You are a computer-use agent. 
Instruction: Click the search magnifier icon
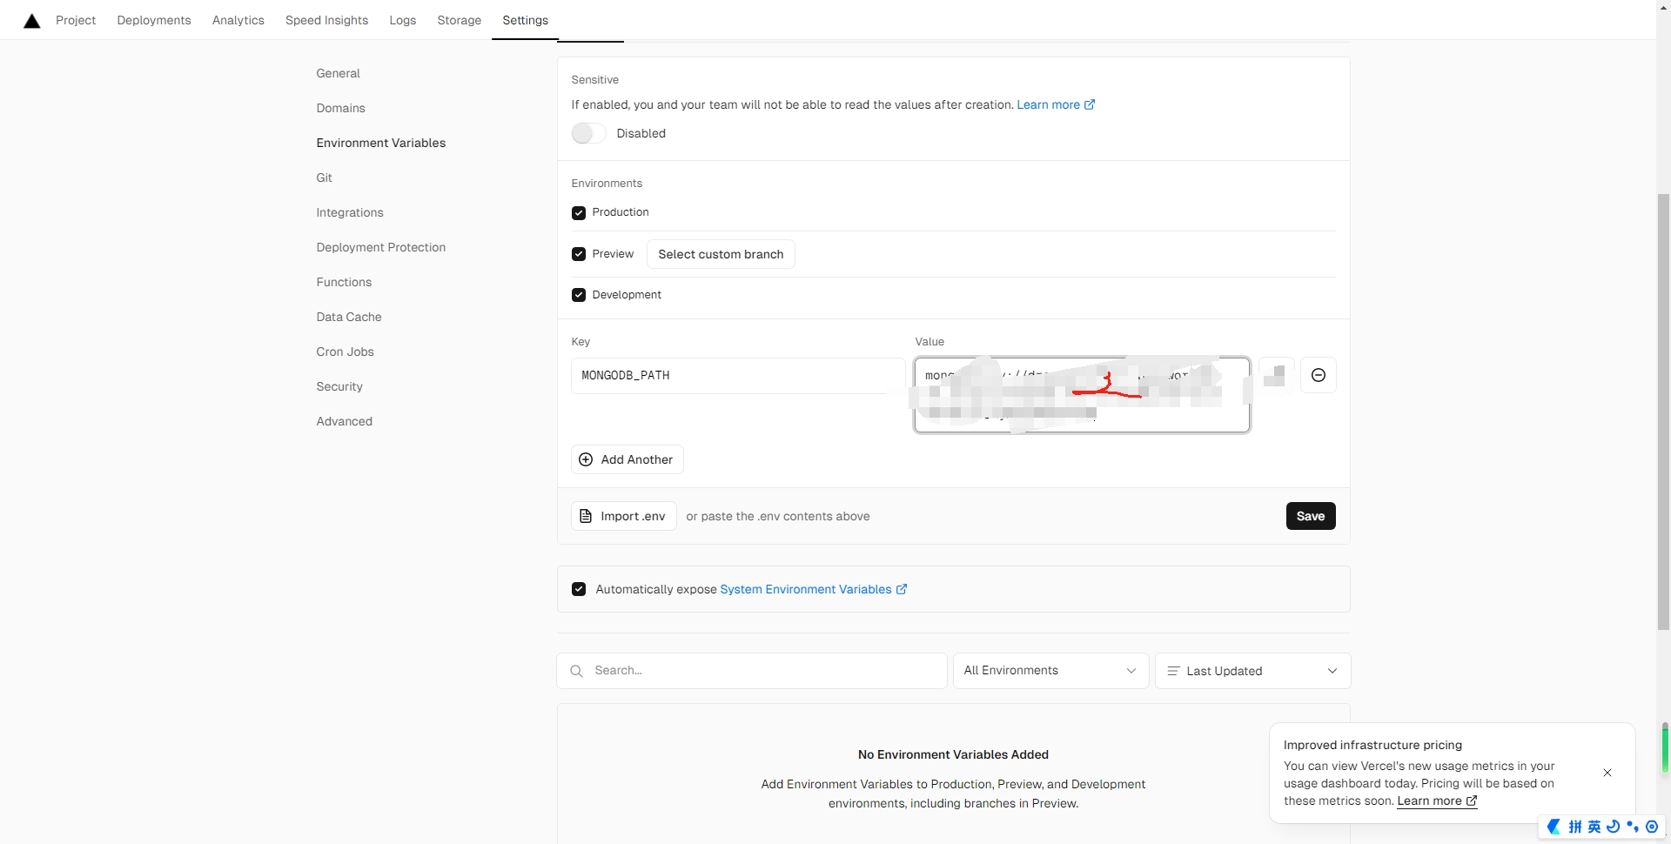(576, 671)
